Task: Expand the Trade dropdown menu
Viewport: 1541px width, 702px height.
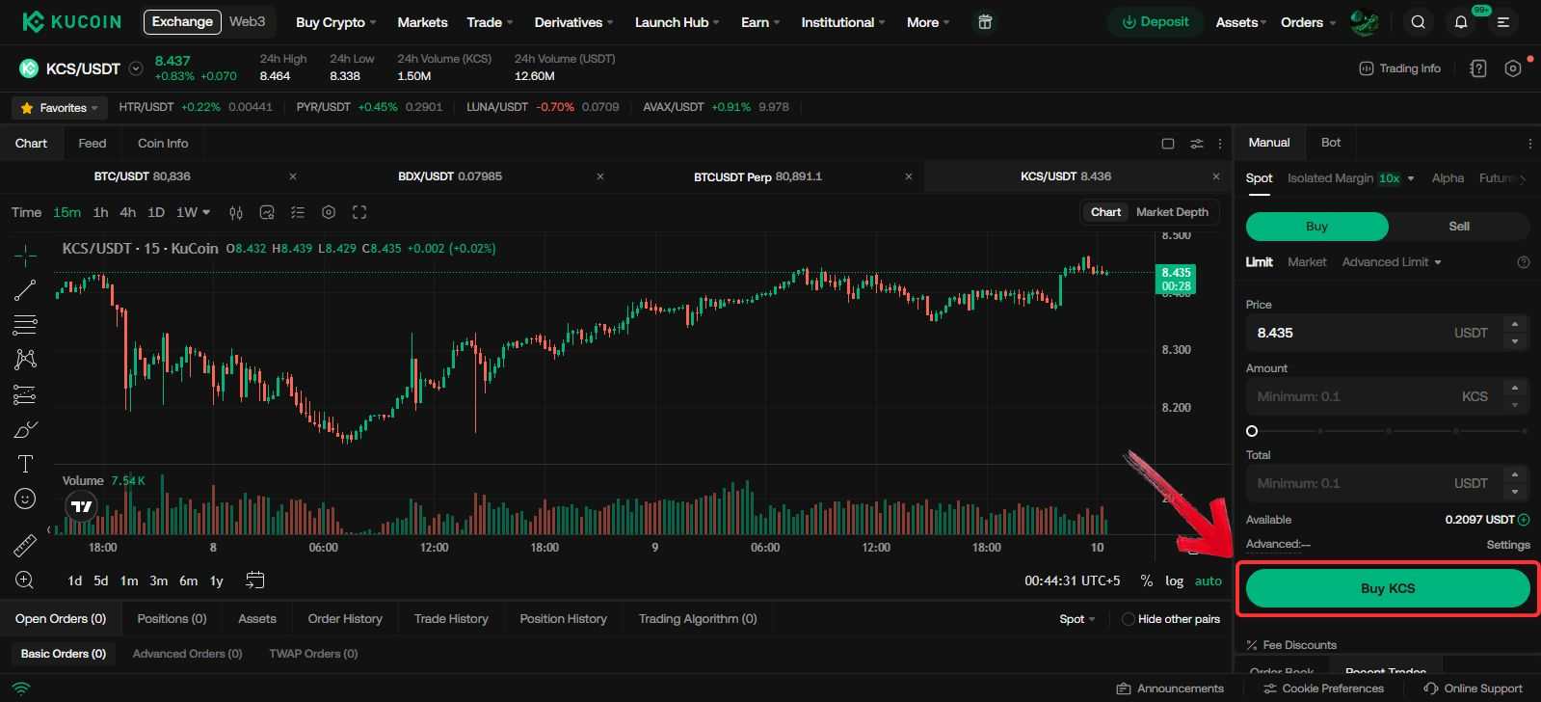Action: click(490, 22)
